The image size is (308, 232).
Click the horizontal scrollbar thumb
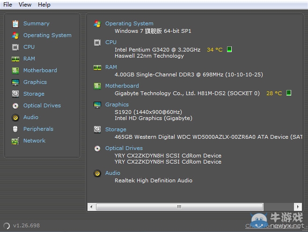coord(180,207)
